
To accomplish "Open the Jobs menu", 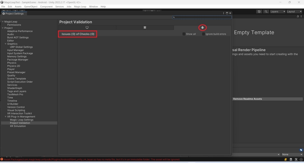I will (x=69, y=7).
